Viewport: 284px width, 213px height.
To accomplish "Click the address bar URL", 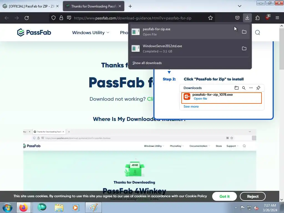I will (133, 18).
